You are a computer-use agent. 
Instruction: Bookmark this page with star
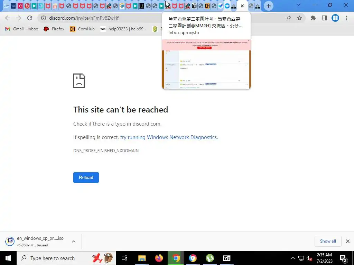299,18
